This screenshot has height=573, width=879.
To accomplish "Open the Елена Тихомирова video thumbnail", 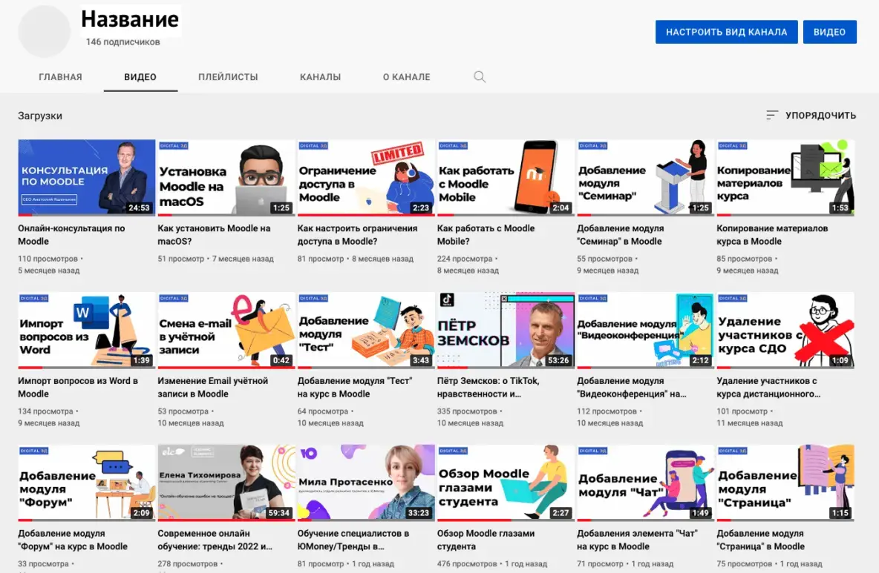I will pyautogui.click(x=226, y=482).
